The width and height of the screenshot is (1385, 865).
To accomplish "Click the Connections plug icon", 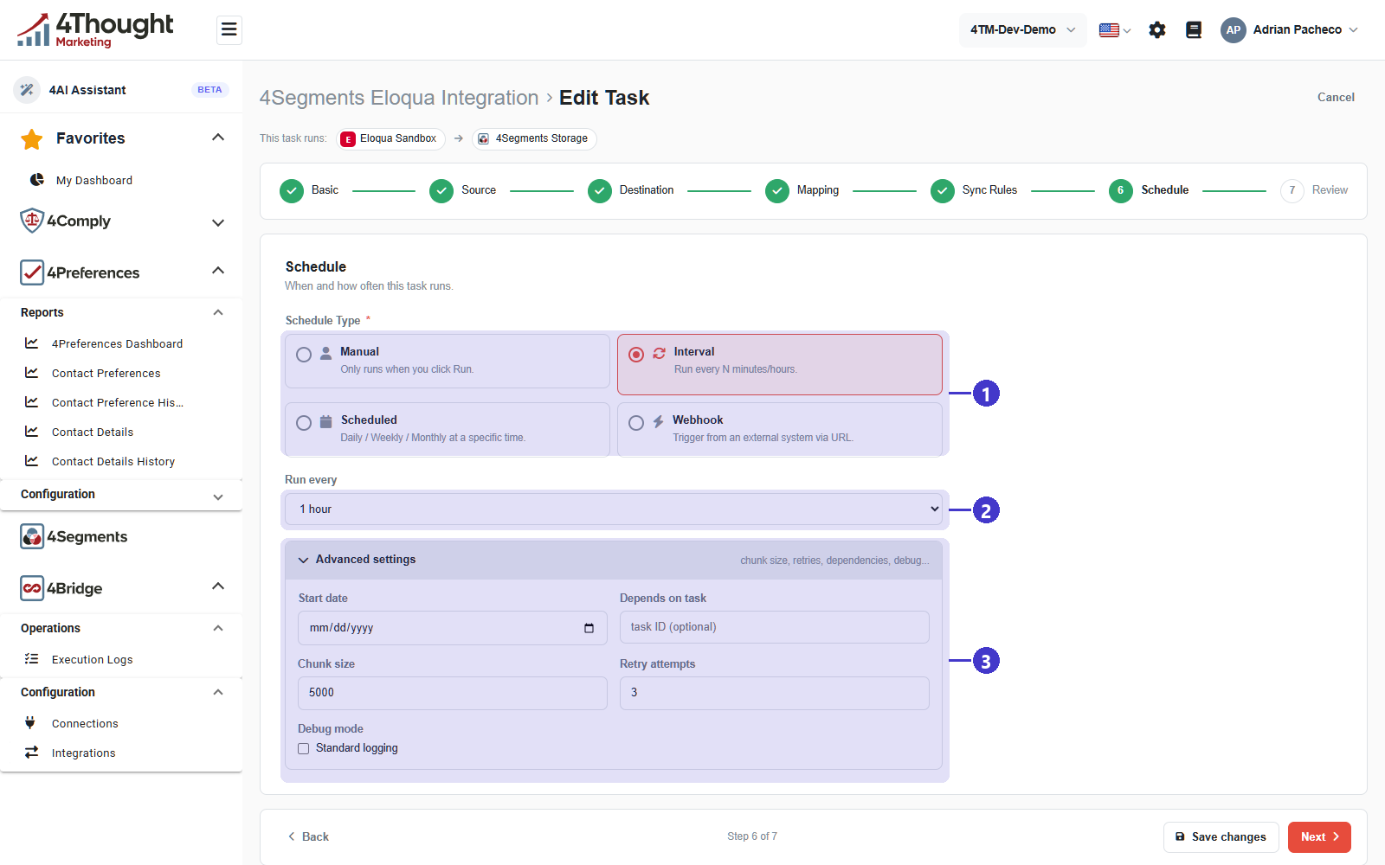I will pos(30,723).
